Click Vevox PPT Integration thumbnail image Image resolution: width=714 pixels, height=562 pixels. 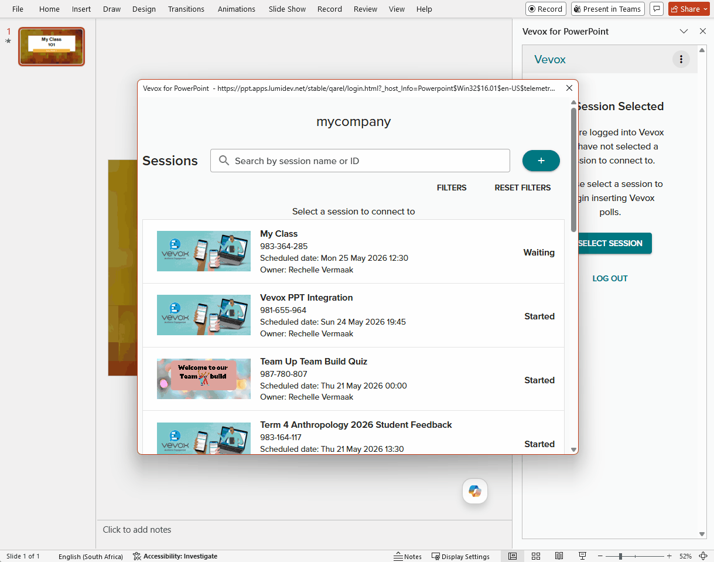(204, 315)
